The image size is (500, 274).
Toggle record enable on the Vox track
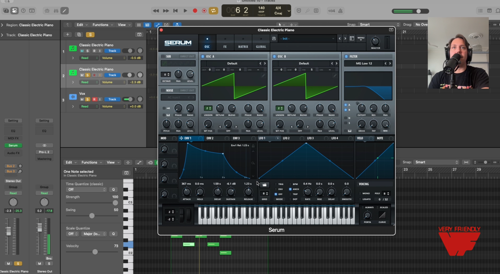(94, 99)
